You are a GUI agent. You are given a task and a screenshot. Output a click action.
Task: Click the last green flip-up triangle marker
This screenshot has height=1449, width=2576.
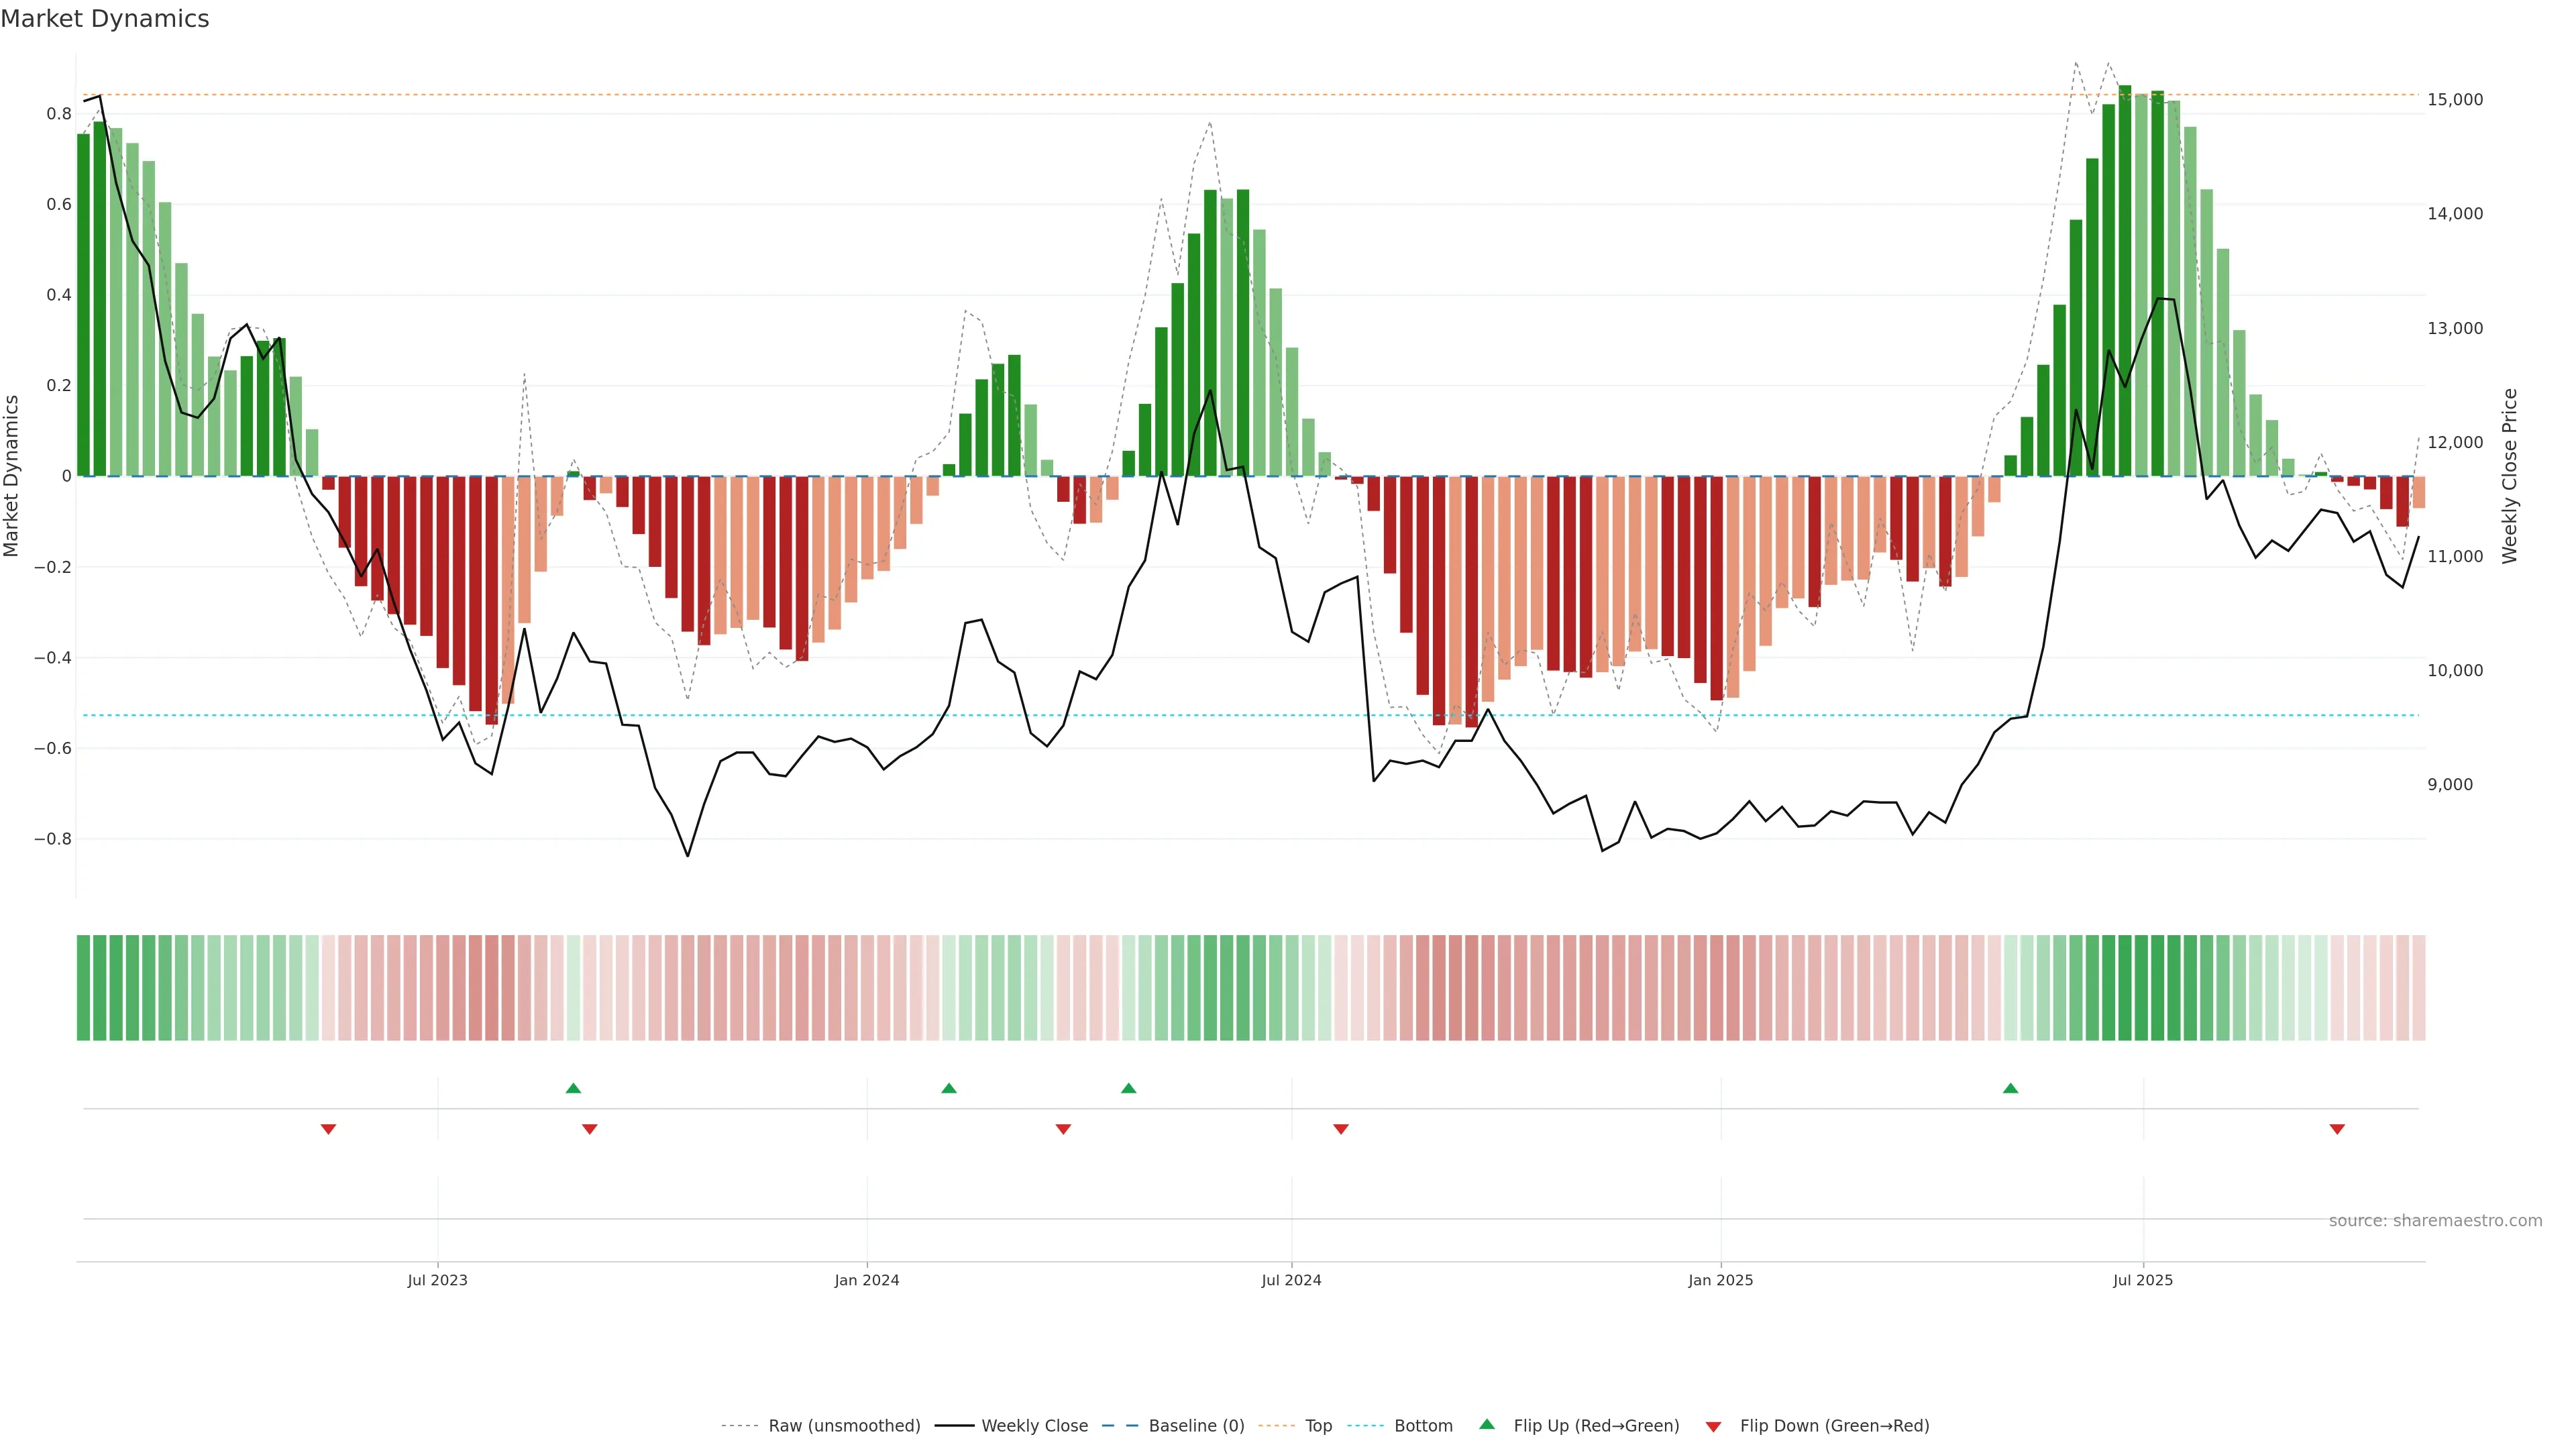coord(2010,1088)
